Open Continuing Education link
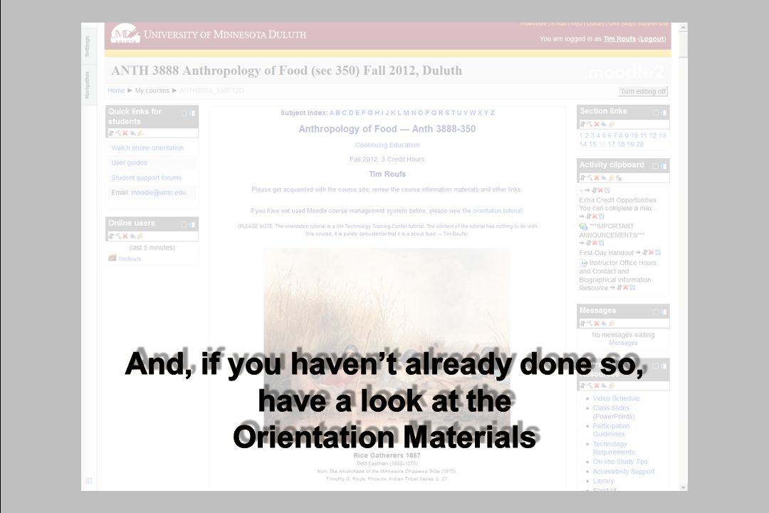This screenshot has height=513, width=769. pos(387,145)
